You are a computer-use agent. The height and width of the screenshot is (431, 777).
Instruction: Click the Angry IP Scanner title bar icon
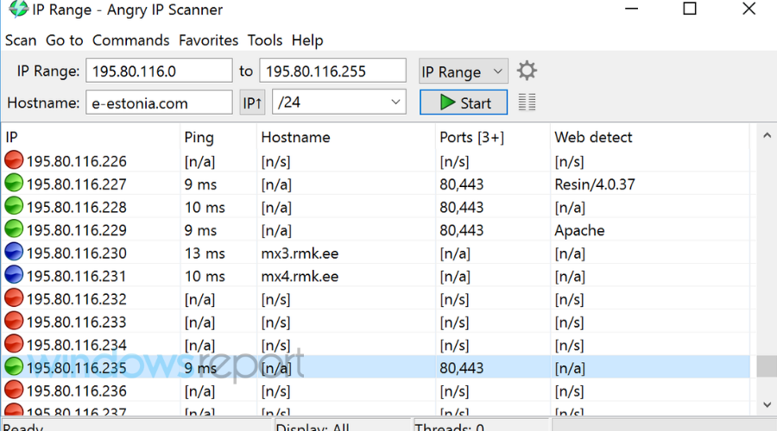tap(17, 10)
